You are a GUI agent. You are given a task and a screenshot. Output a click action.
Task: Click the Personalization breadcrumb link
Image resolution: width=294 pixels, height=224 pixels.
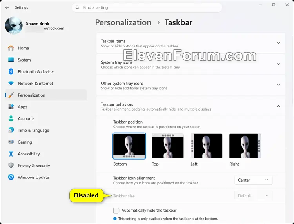(x=123, y=22)
